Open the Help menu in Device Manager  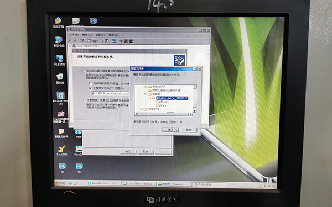[113, 35]
